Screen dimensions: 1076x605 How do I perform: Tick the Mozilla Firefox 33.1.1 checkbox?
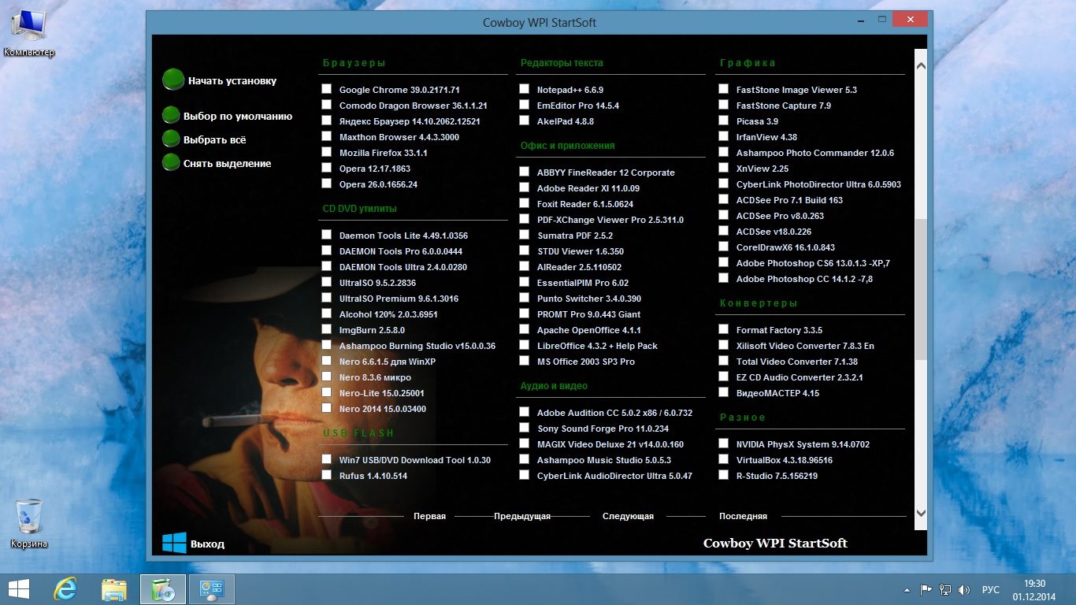click(327, 152)
